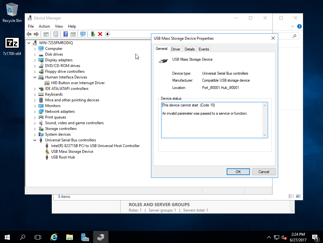Click the Help toolbar icon

tap(65, 34)
